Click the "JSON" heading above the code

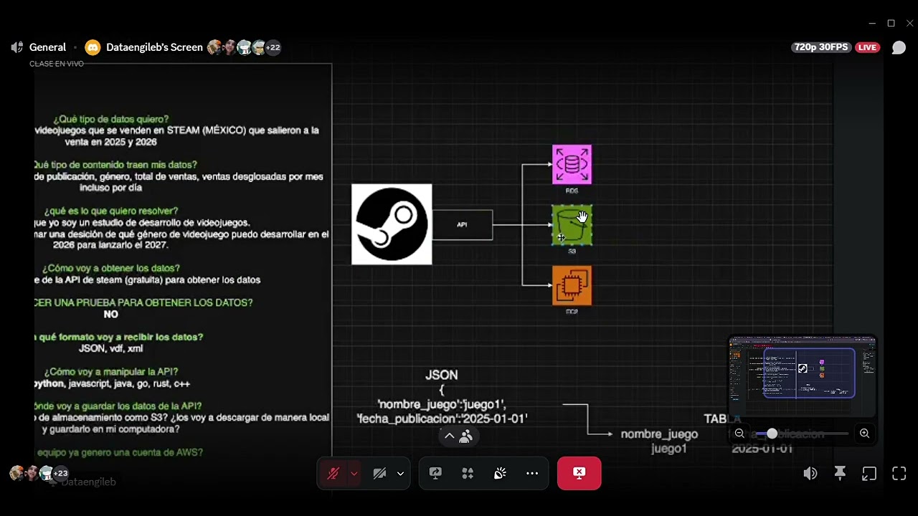(x=442, y=375)
